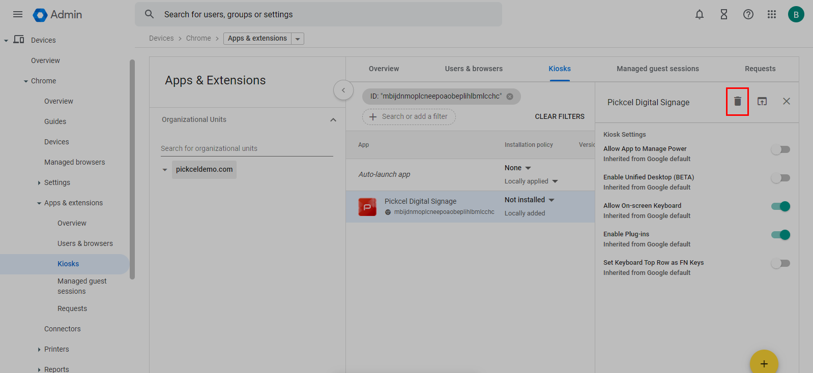
Task: Go to Chrome breadcrumb link
Action: coord(198,38)
